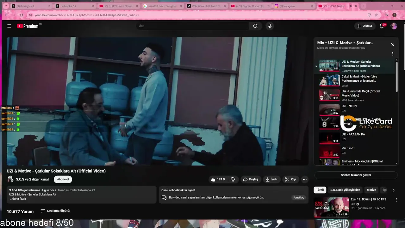Select the Tümü filter chip
This screenshot has height=228, width=405.
(320, 190)
